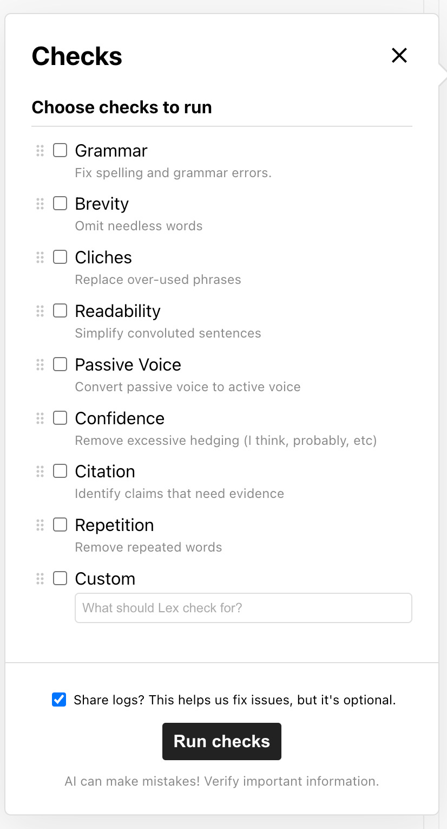
Task: Check the Citation option
Action: pos(60,471)
